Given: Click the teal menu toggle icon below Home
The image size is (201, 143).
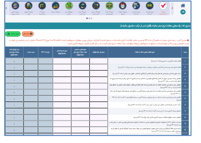Looking at the screenshot, I should pos(183,12).
